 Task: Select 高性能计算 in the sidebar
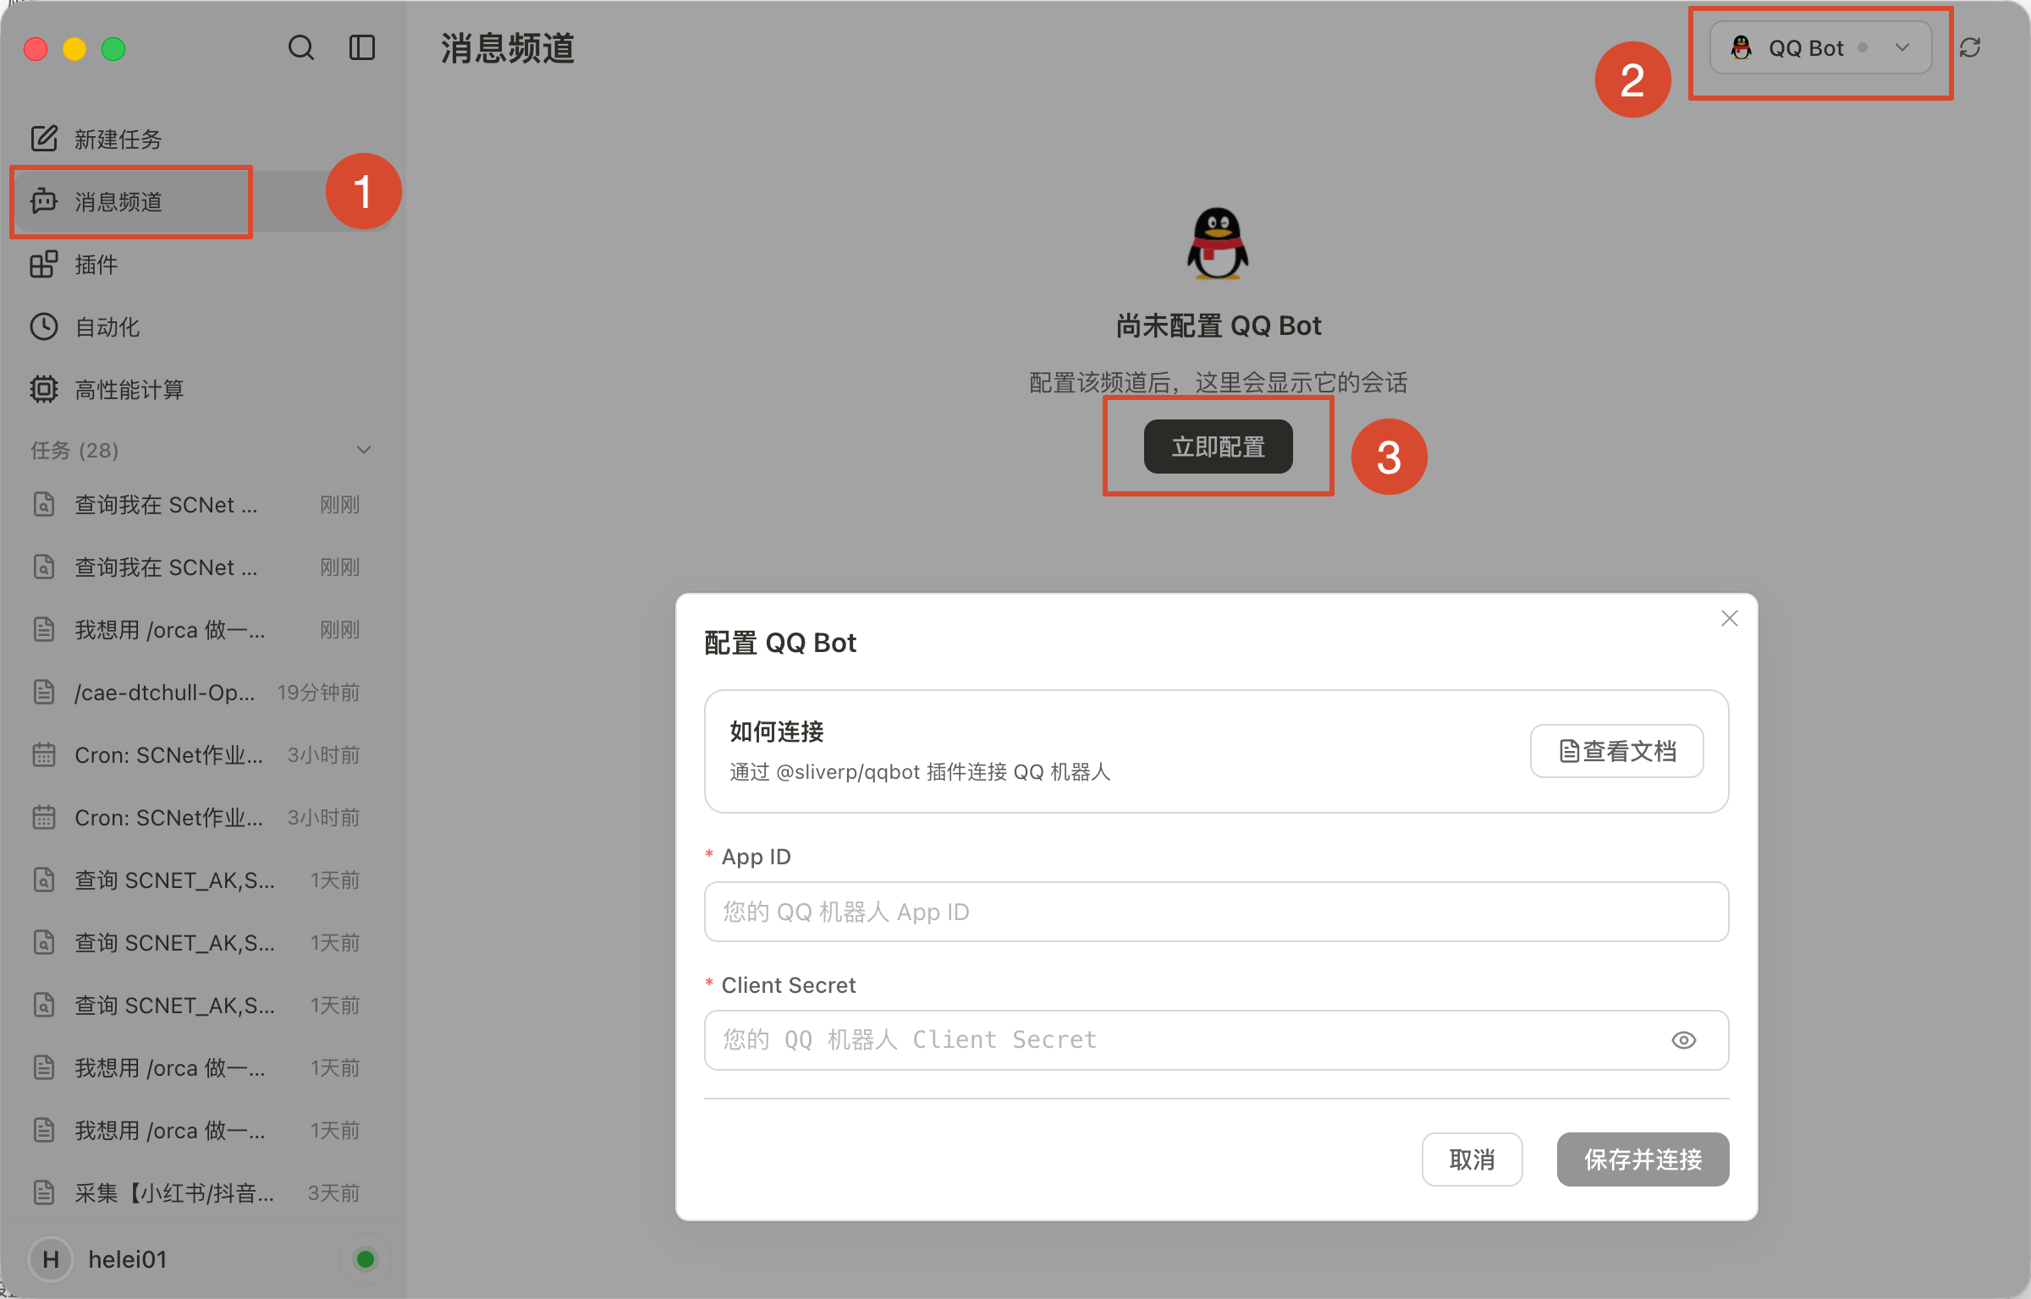(203, 389)
